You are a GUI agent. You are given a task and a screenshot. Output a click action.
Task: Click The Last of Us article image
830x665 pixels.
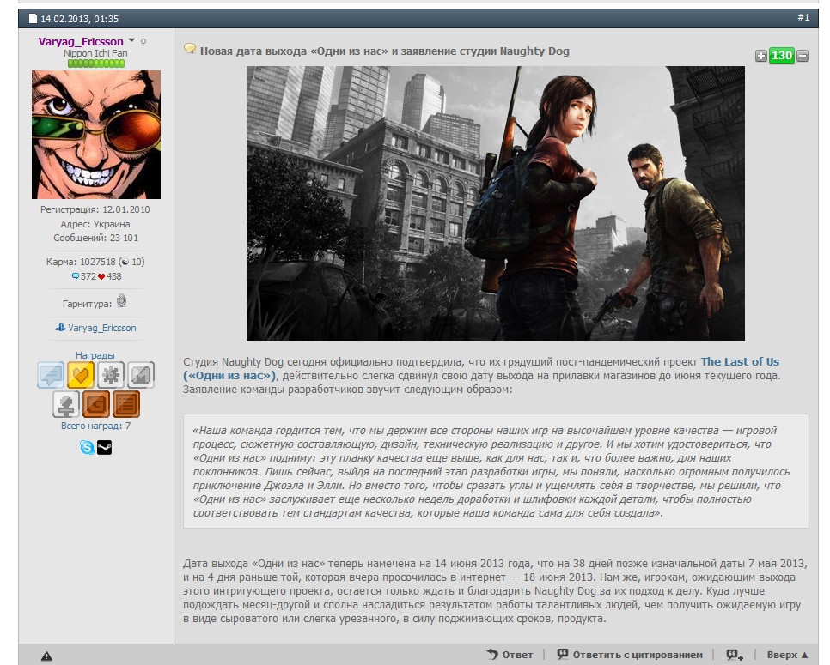[x=495, y=203]
